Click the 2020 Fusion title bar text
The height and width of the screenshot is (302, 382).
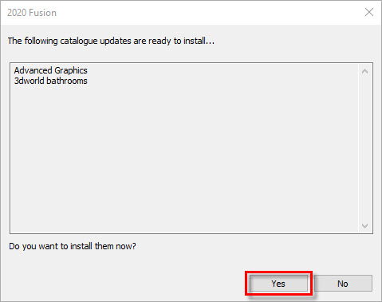[x=32, y=13]
